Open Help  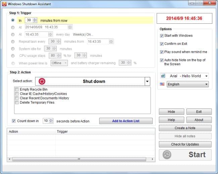point(171,120)
